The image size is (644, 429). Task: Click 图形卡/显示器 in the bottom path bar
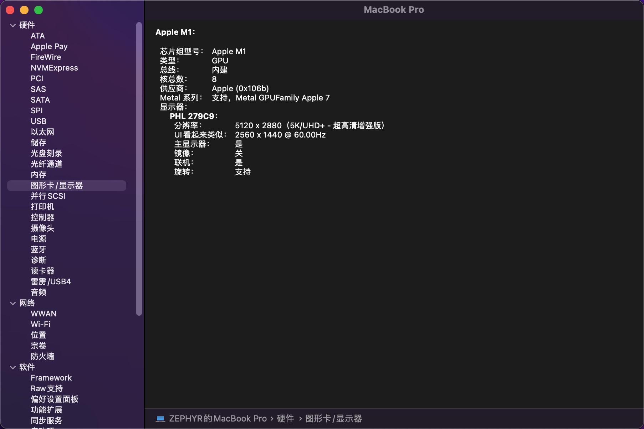[334, 419]
